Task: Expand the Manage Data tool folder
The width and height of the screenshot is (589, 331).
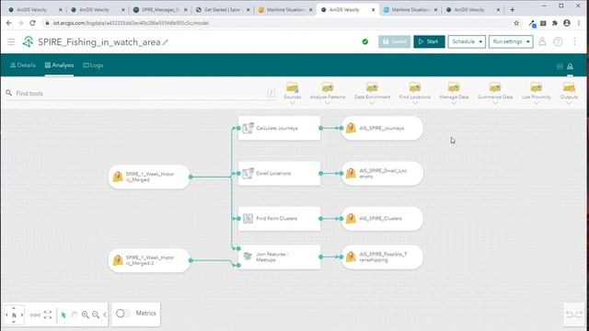Action: pyautogui.click(x=454, y=92)
